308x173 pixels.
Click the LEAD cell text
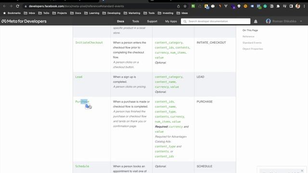click(x=200, y=77)
